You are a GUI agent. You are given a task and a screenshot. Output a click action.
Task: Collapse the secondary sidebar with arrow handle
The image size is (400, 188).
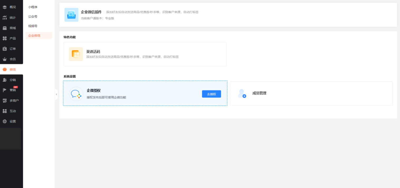coord(56,94)
